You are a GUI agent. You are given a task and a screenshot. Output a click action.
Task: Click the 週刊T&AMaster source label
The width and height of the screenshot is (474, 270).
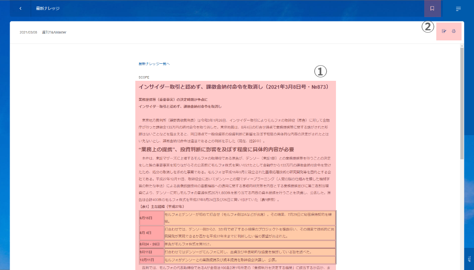pos(54,32)
